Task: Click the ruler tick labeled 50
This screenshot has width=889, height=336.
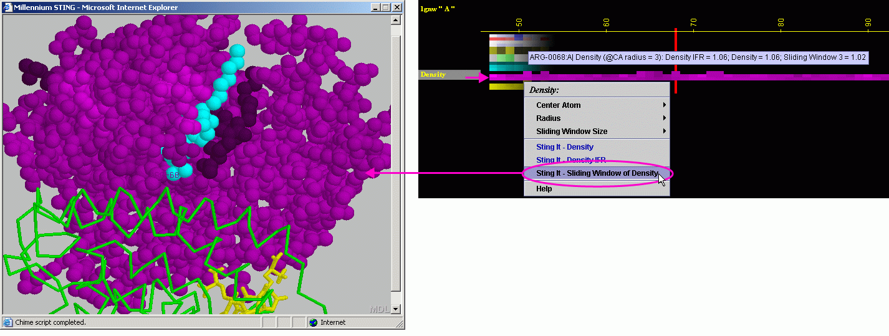Action: (x=519, y=22)
